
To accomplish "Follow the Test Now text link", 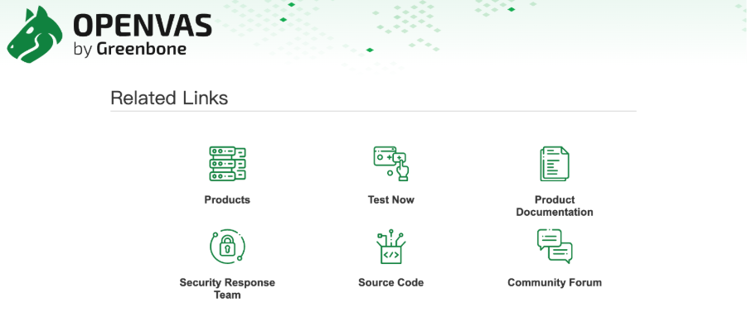I will click(x=391, y=199).
